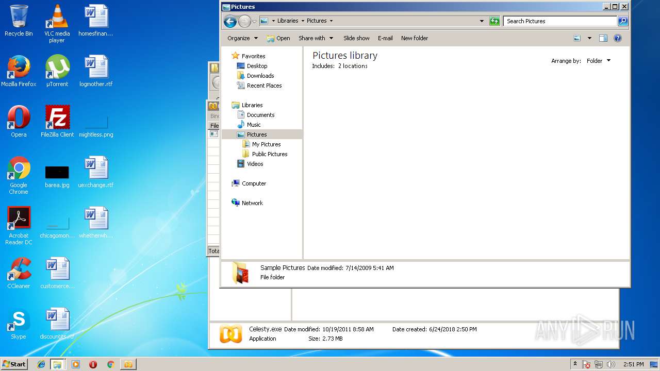
Task: Click the volume speaker tray icon
Action: (611, 364)
